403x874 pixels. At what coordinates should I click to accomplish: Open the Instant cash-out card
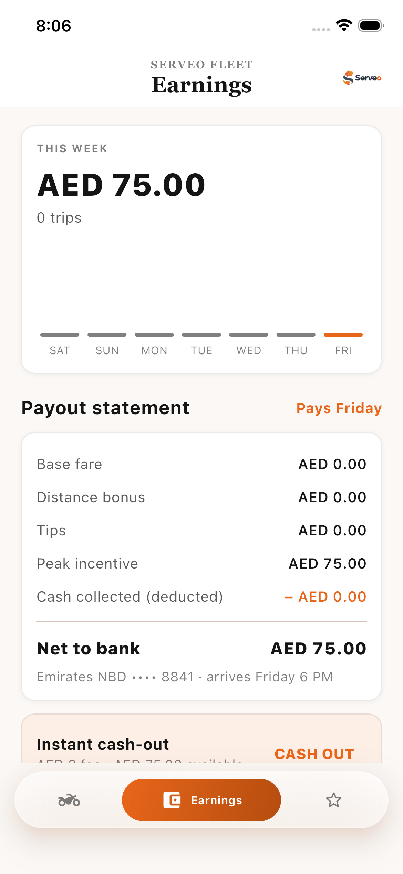(x=201, y=739)
